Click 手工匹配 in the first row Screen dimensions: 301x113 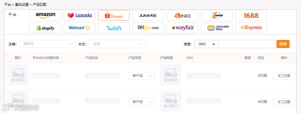[x=284, y=76]
